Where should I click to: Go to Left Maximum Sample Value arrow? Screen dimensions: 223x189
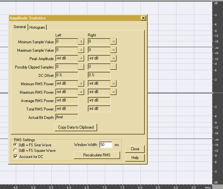tap(81, 50)
